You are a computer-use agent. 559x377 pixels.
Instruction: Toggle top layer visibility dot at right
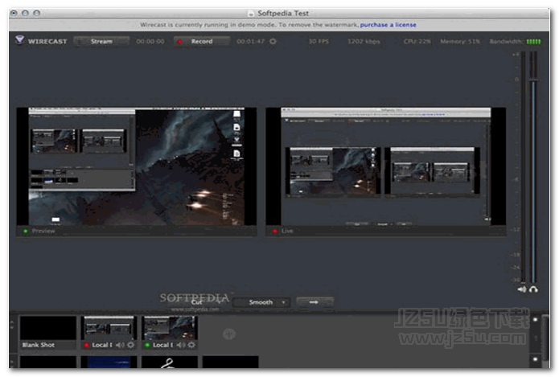click(535, 320)
